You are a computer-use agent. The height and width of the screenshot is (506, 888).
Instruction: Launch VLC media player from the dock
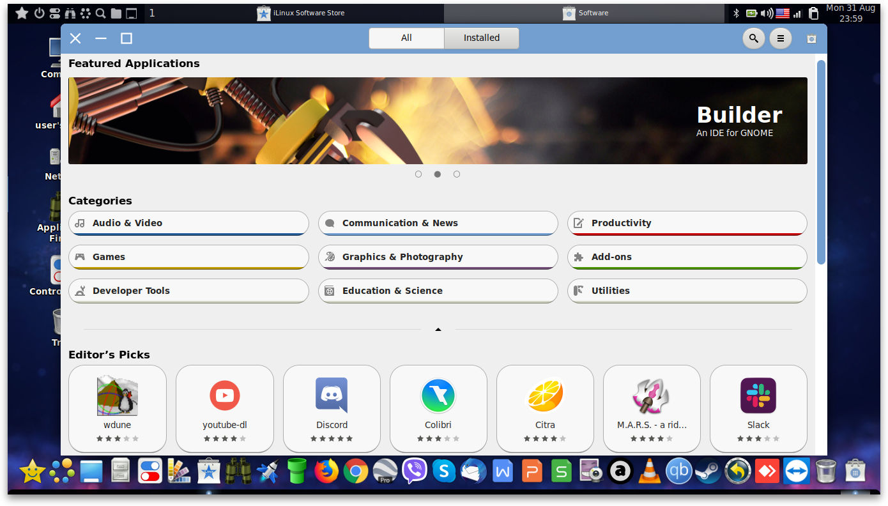click(x=650, y=472)
